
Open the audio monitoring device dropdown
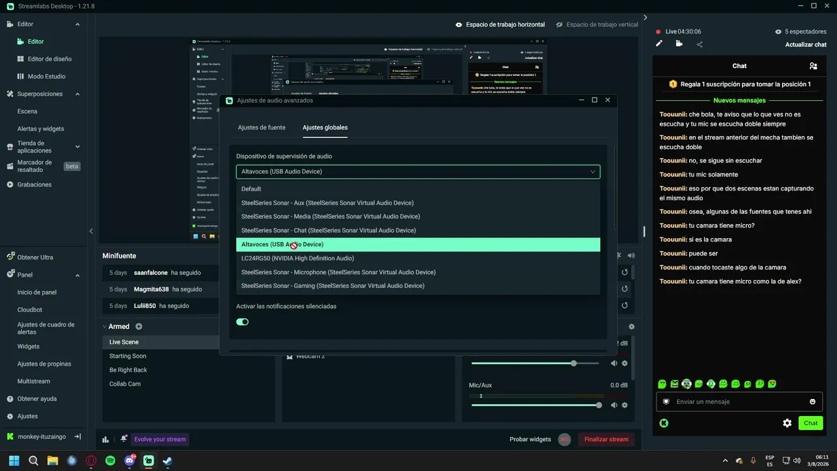418,172
